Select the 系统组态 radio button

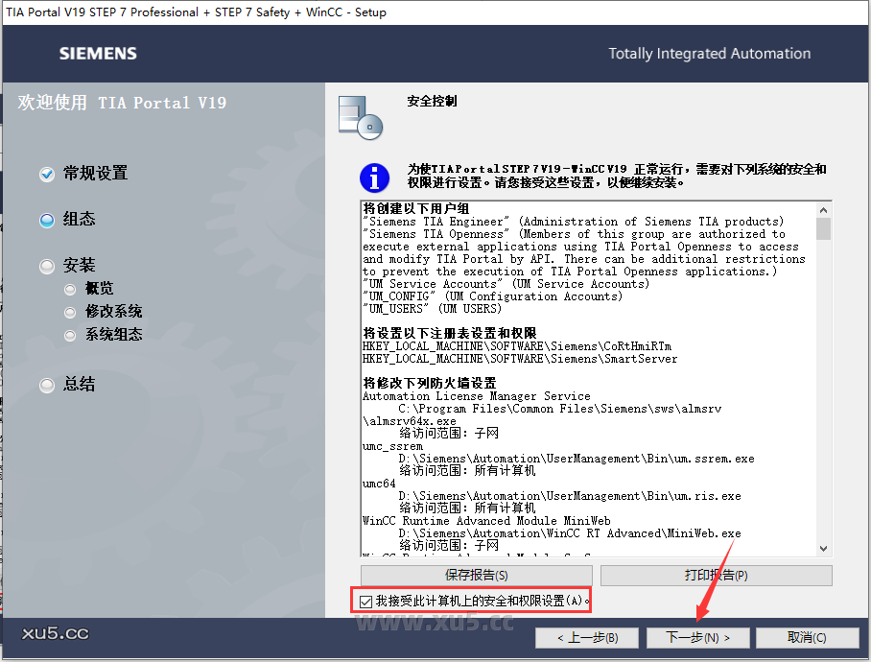click(69, 335)
